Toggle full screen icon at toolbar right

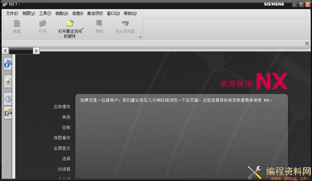click(x=307, y=44)
